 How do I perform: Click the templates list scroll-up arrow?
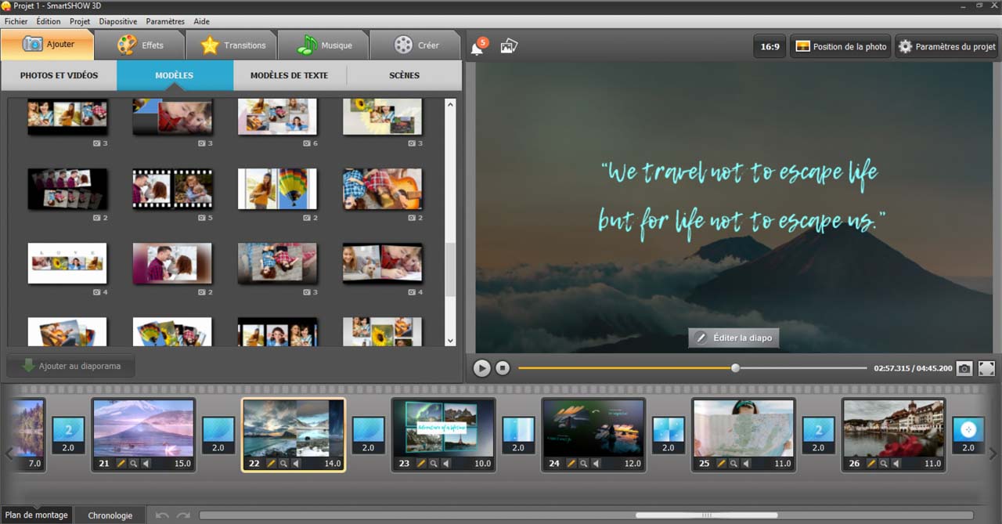pyautogui.click(x=450, y=103)
